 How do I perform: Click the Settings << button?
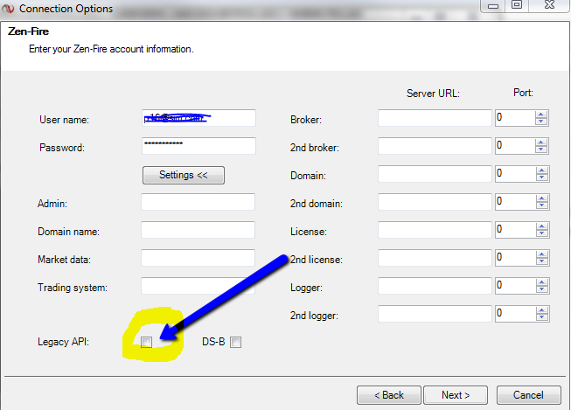click(184, 175)
